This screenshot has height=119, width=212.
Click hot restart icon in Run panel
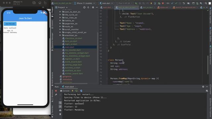(77, 91)
